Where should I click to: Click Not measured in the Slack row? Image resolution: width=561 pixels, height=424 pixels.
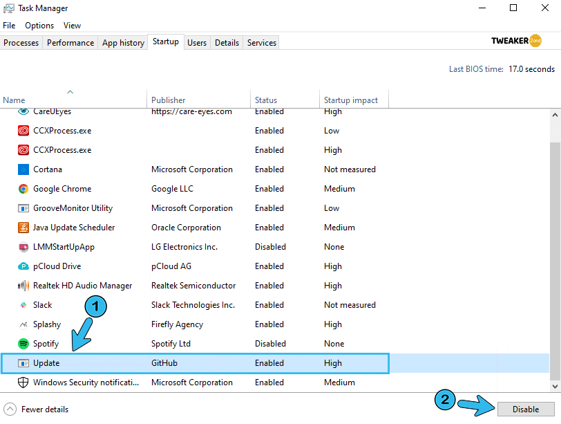click(350, 305)
